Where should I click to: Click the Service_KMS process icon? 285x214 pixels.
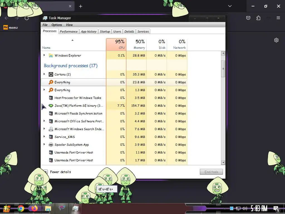[51, 137]
